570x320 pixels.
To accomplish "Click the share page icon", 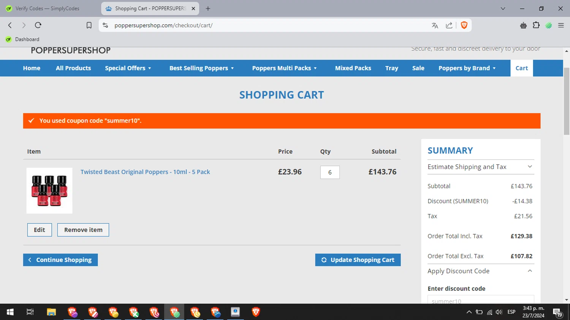I will click(x=449, y=25).
